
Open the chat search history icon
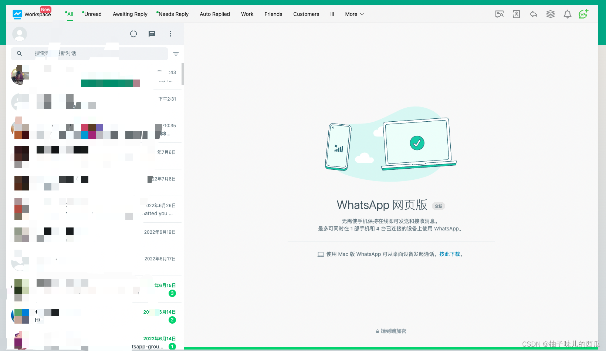[499, 14]
